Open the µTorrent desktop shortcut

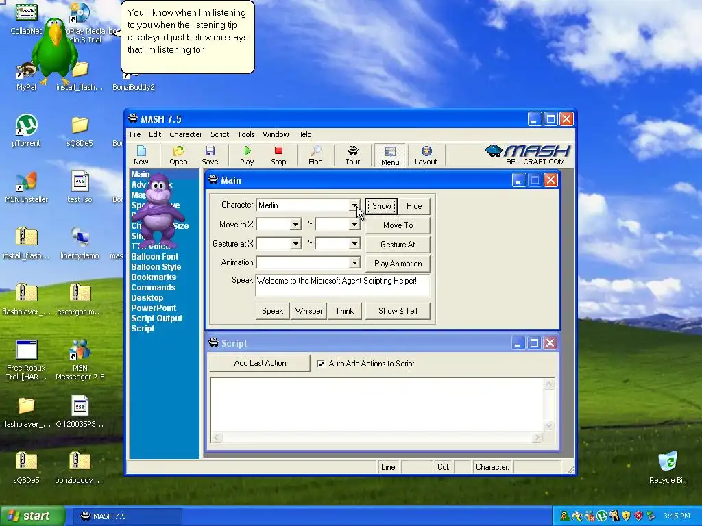(26, 130)
